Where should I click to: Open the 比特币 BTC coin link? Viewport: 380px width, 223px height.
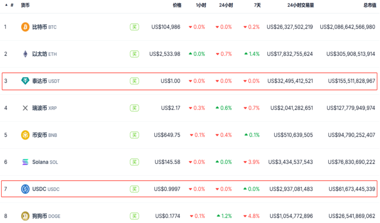click(44, 27)
